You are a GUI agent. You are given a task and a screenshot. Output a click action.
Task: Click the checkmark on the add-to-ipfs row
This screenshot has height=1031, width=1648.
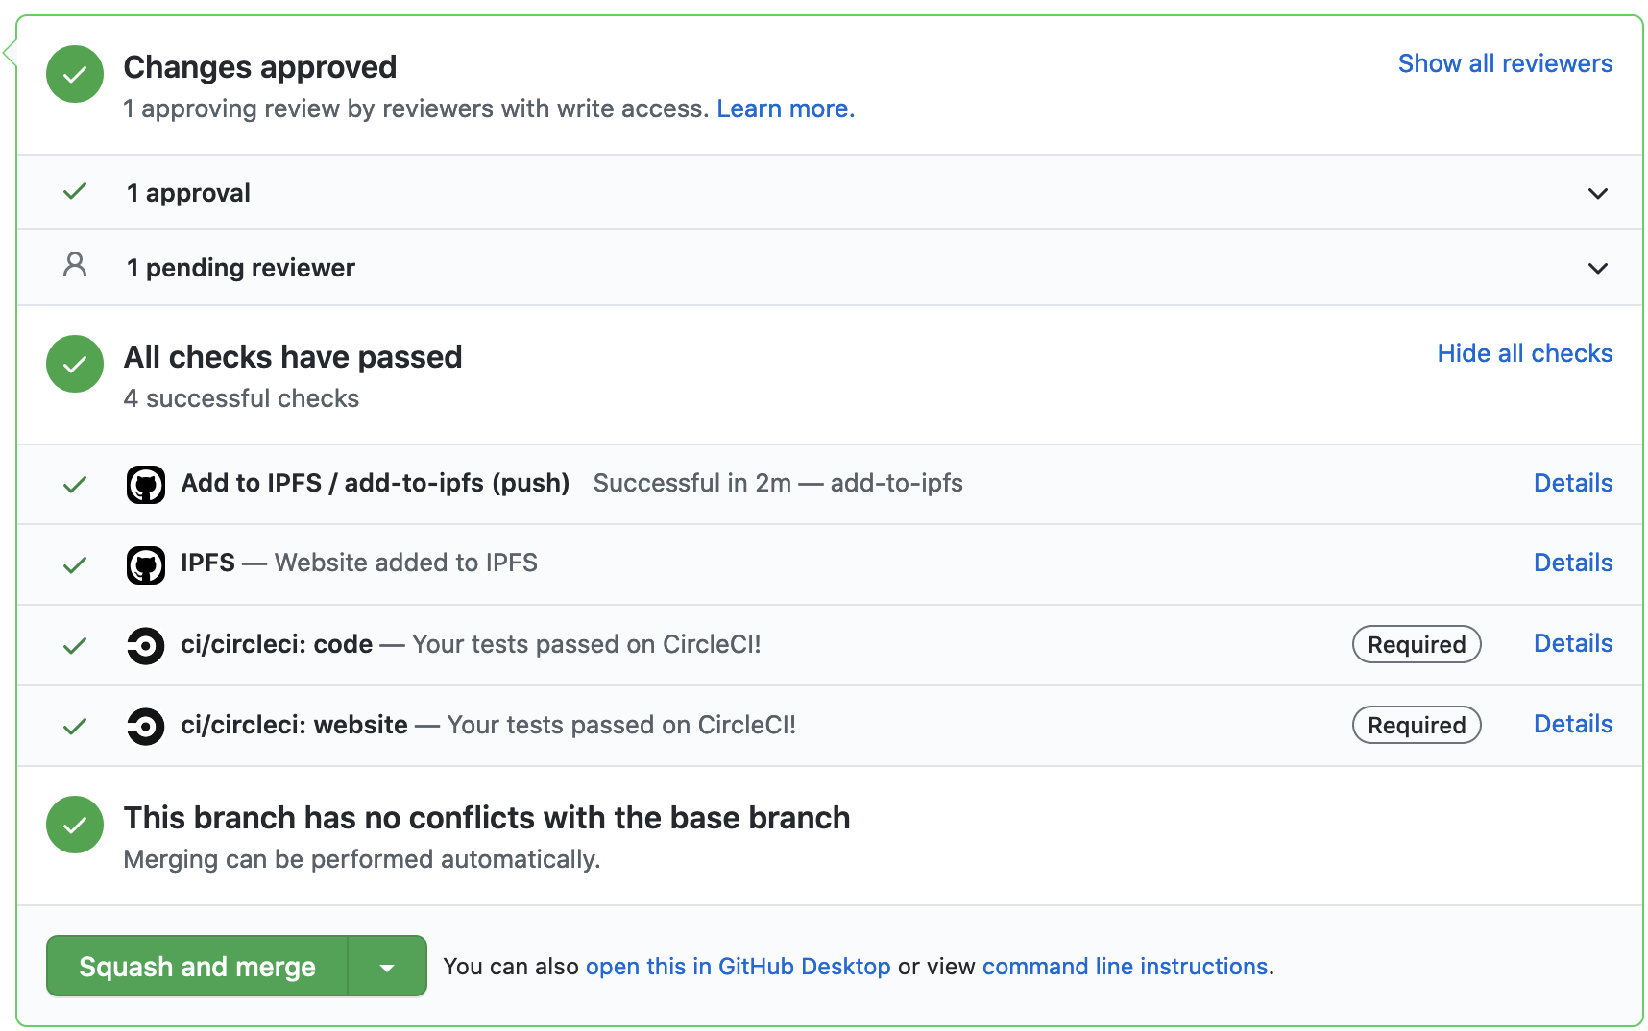coord(75,485)
